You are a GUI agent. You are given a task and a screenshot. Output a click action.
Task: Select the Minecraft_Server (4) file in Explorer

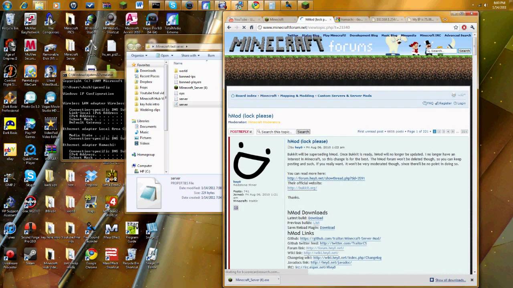pos(193,88)
